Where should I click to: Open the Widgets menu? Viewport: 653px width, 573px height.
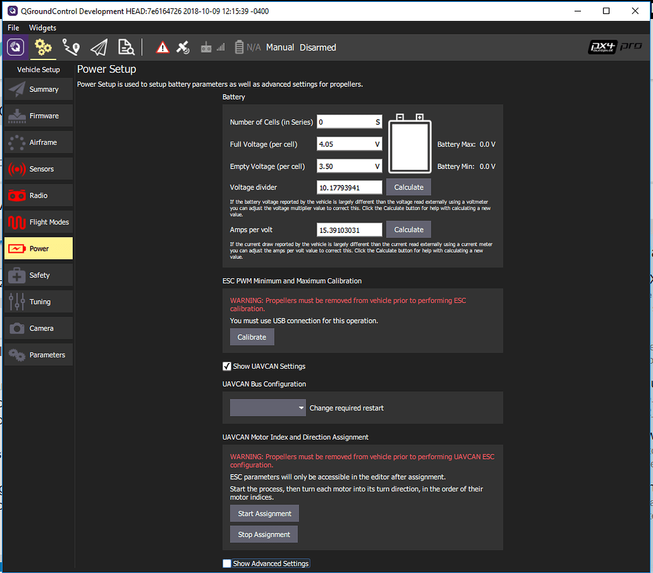pyautogui.click(x=42, y=27)
